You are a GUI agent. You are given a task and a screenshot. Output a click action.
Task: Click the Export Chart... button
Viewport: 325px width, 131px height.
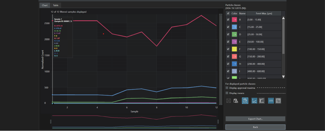pos(255,119)
